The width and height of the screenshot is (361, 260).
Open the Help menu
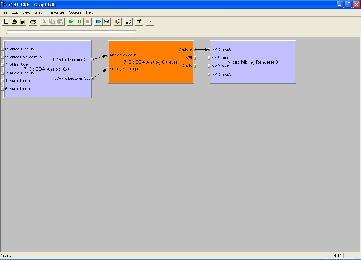(90, 12)
